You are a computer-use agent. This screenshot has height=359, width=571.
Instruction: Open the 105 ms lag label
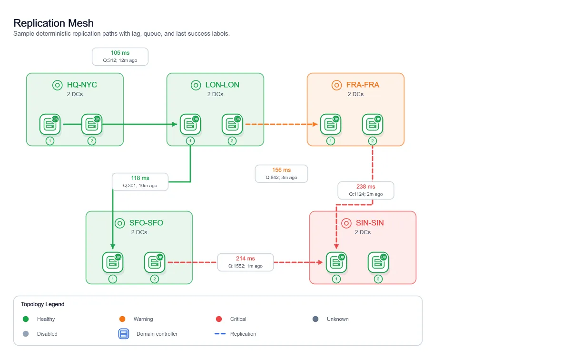click(x=120, y=57)
